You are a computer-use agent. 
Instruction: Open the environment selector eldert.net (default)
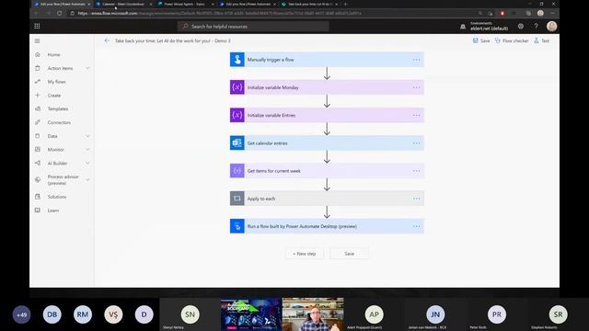[x=489, y=27]
